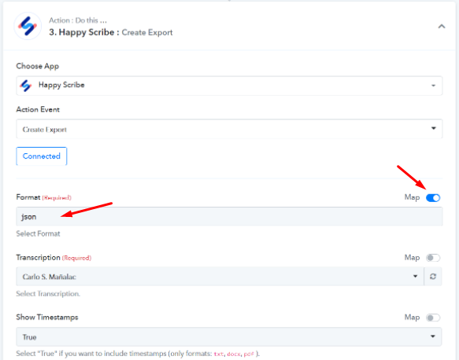Click the Format input field containing json
This screenshot has width=459, height=360.
coord(229,216)
